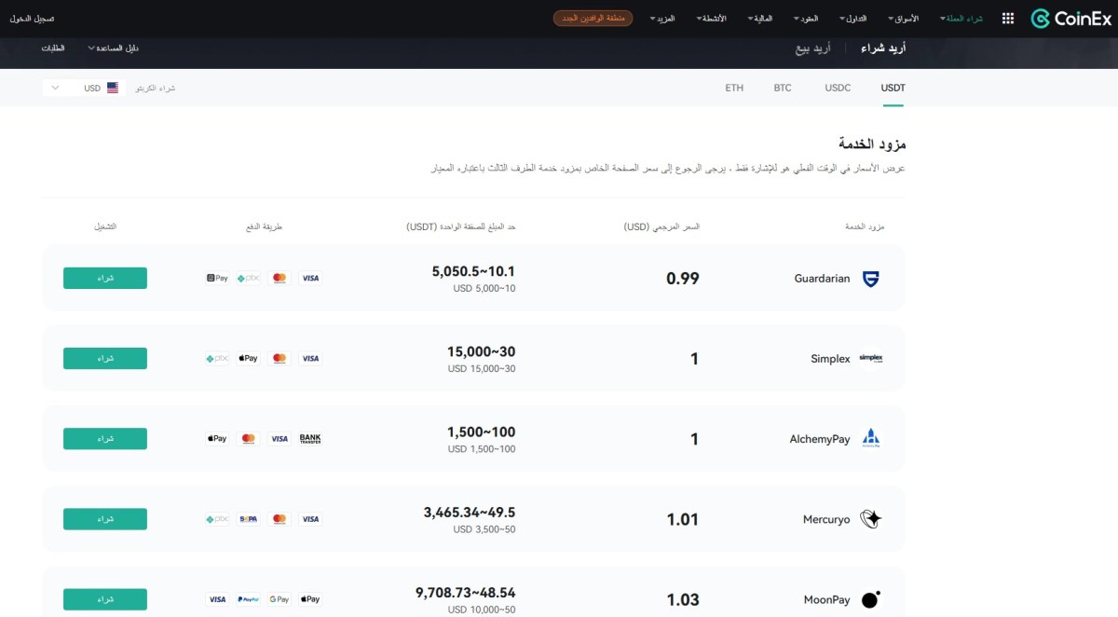Click the Mercuryo price 1.01
Screen dimensions: 1118x617
click(683, 519)
